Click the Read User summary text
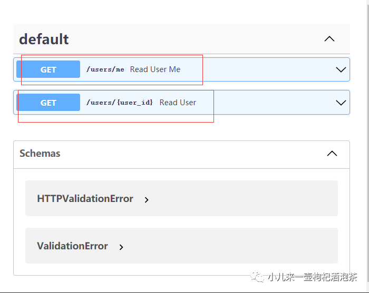The width and height of the screenshot is (369, 293). pyautogui.click(x=178, y=103)
